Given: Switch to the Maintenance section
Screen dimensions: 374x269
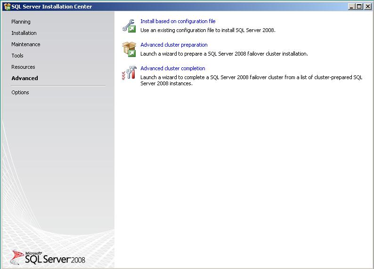Looking at the screenshot, I should [x=26, y=44].
